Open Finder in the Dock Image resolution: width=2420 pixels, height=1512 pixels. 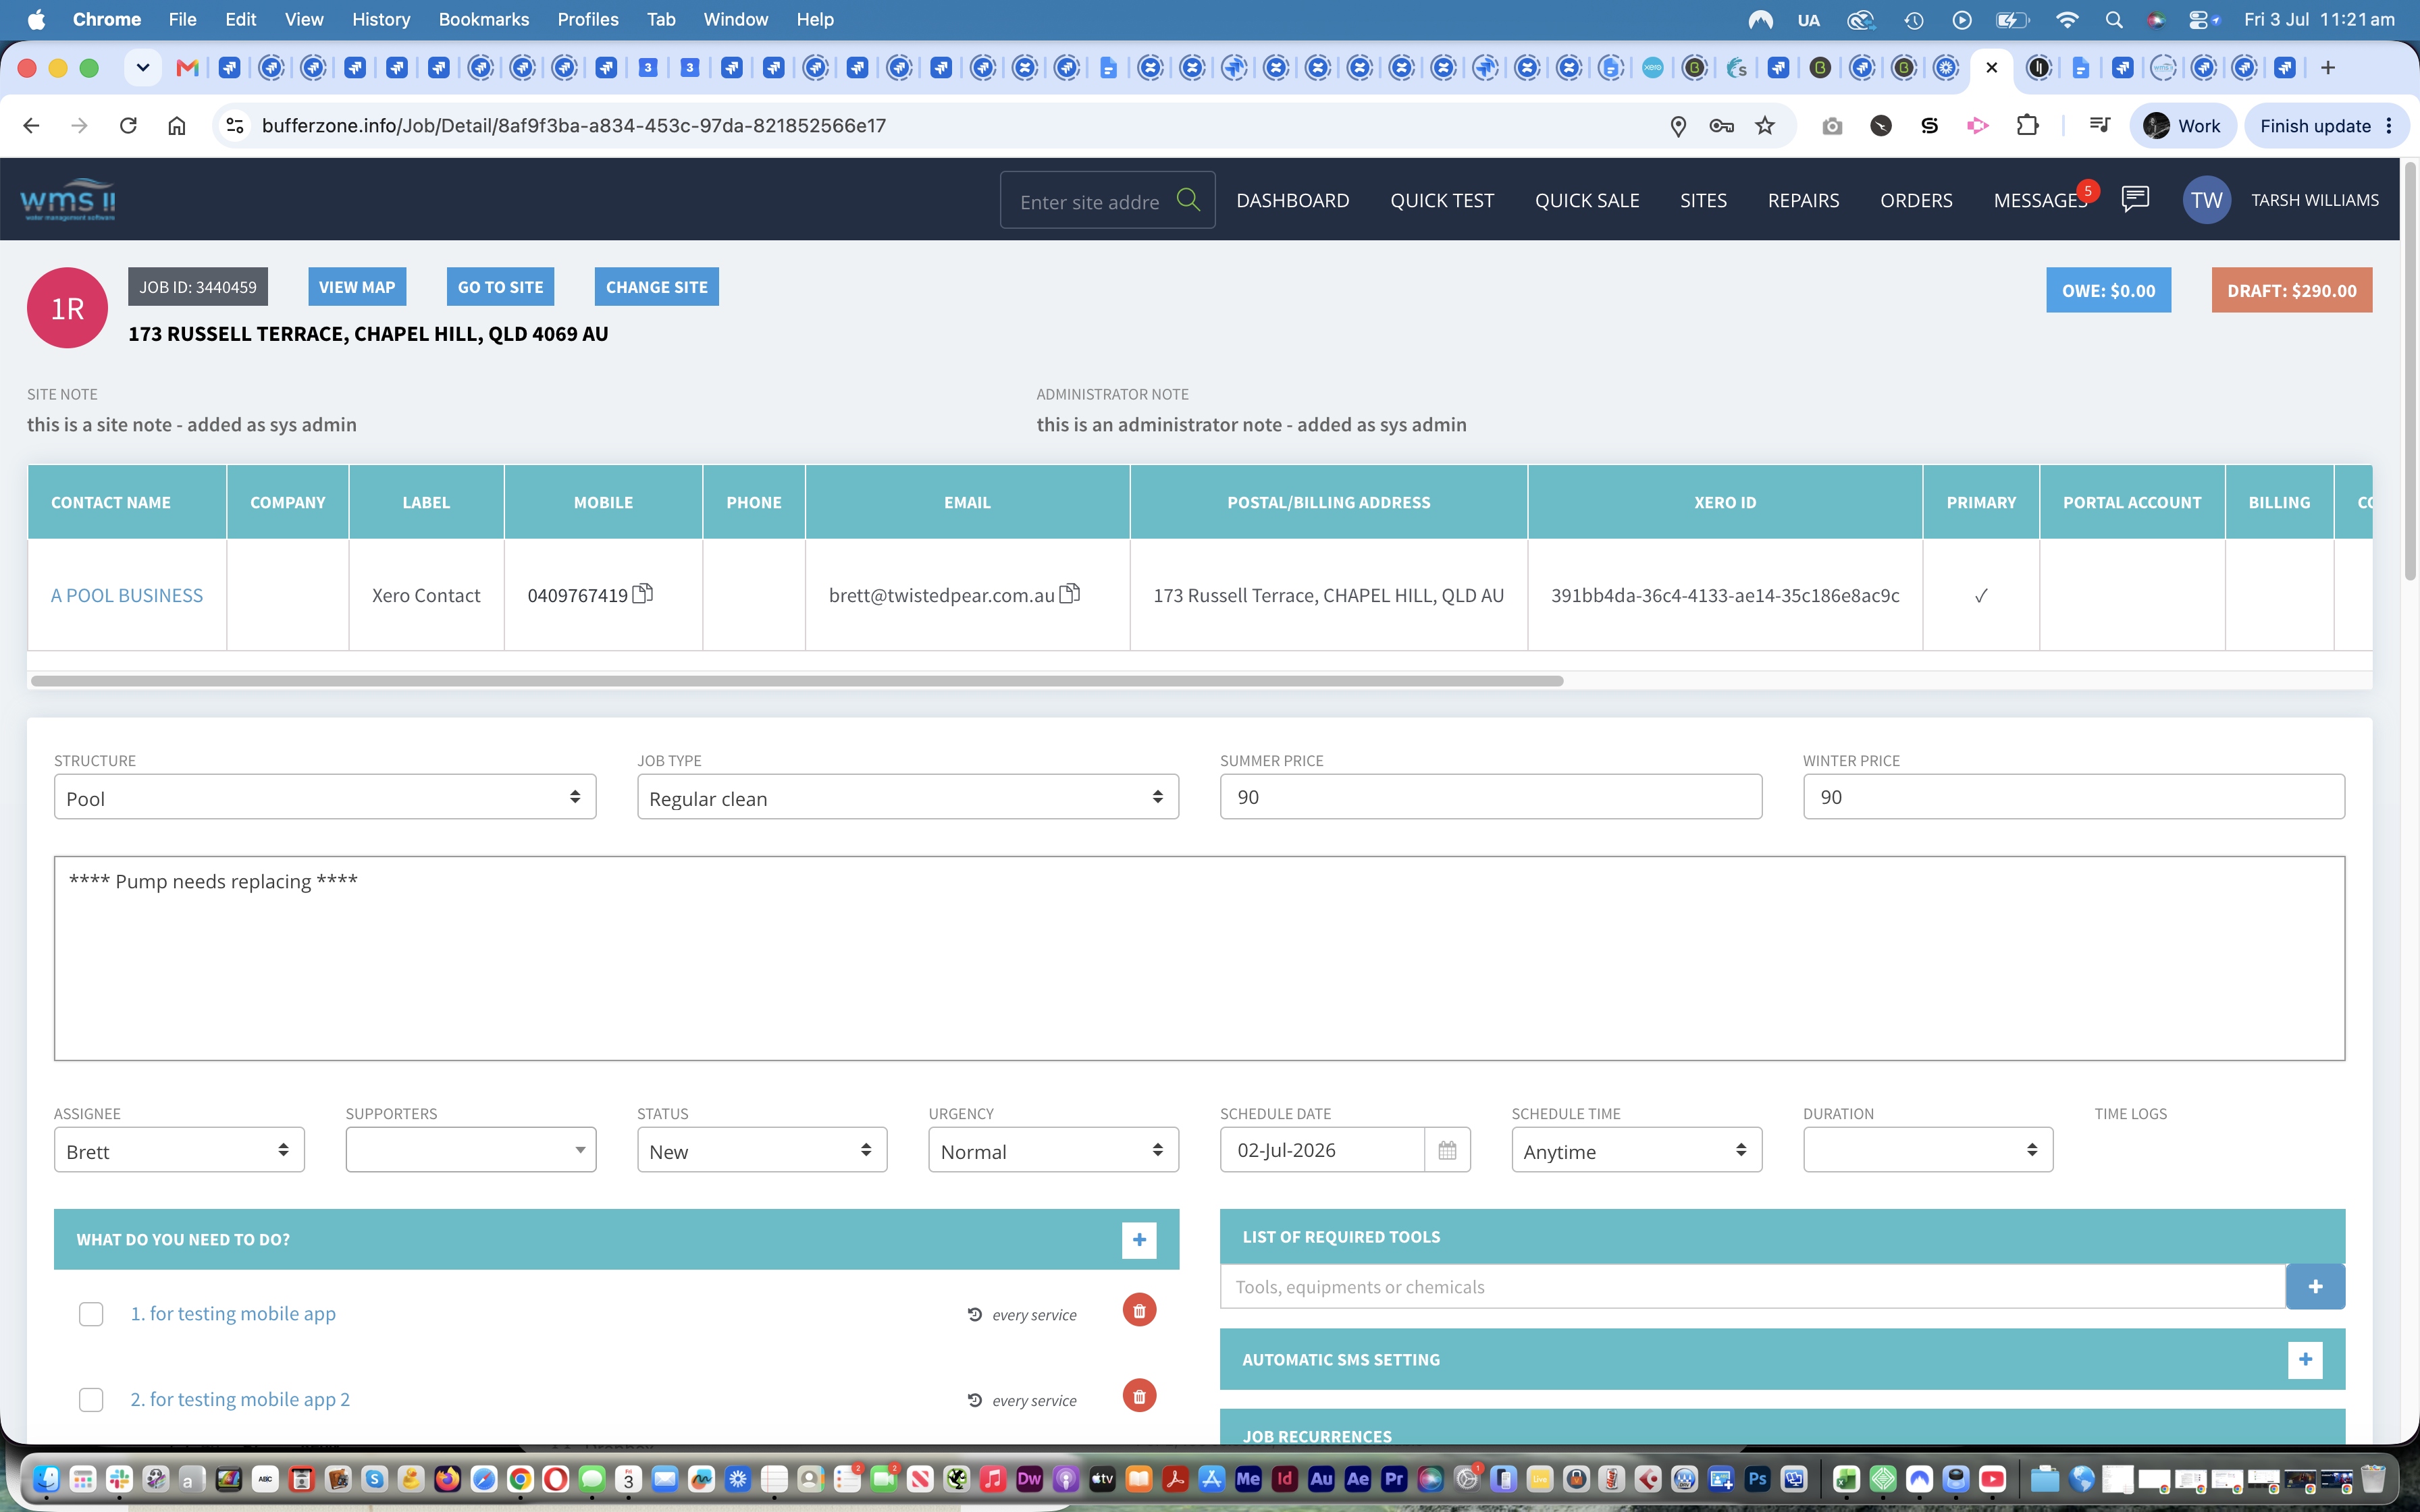(46, 1478)
